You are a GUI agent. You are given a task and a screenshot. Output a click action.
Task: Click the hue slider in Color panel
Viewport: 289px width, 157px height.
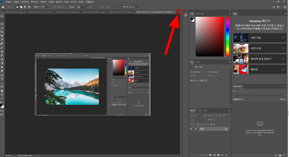[228, 37]
